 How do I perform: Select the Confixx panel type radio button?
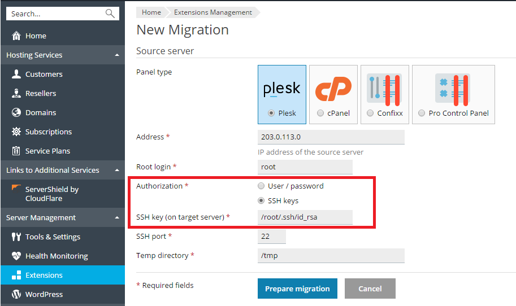pos(370,113)
